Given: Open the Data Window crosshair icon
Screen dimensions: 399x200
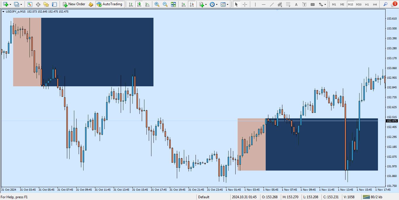Looking at the screenshot, I should pyautogui.click(x=38, y=4).
